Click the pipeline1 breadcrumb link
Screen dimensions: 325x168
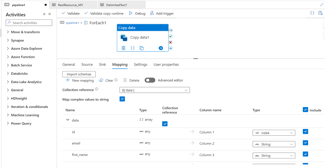click(72, 23)
